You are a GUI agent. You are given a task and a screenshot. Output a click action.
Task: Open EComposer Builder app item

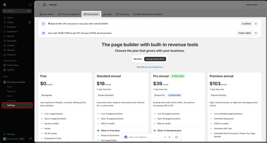tap(17, 82)
